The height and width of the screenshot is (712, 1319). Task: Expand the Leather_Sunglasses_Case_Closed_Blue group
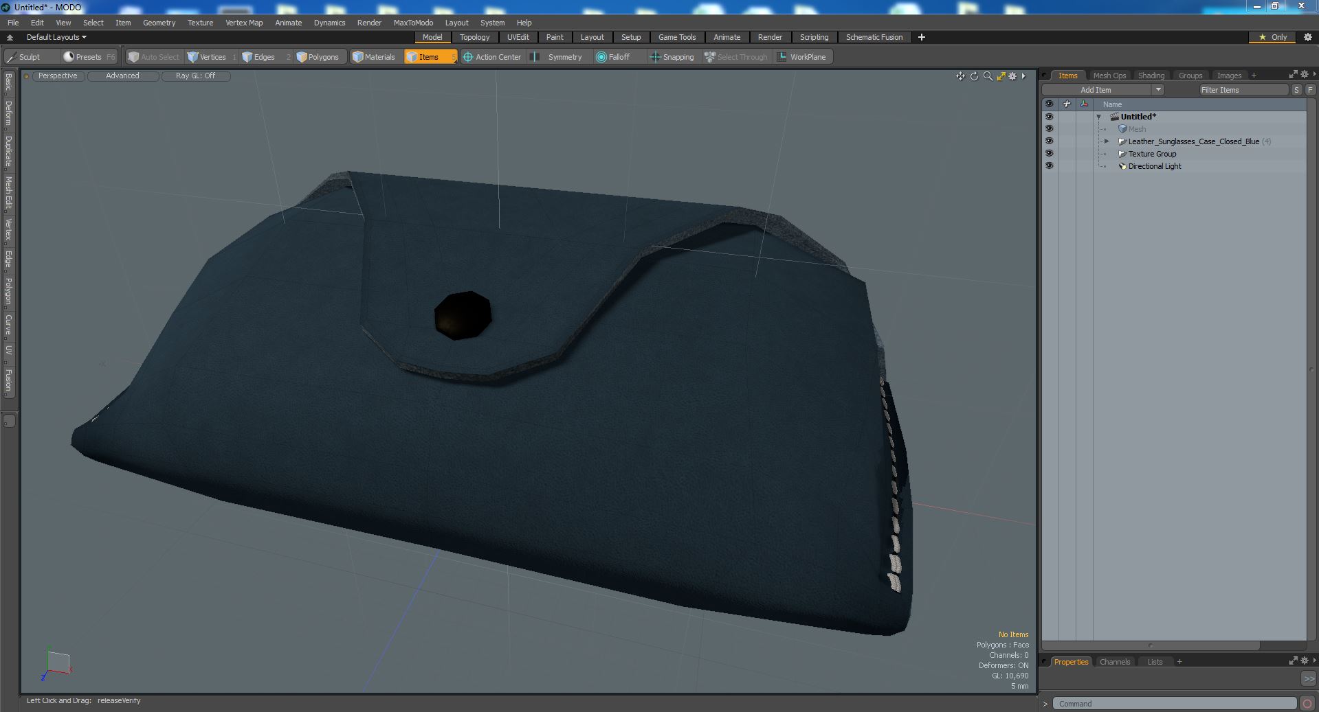pyautogui.click(x=1107, y=141)
